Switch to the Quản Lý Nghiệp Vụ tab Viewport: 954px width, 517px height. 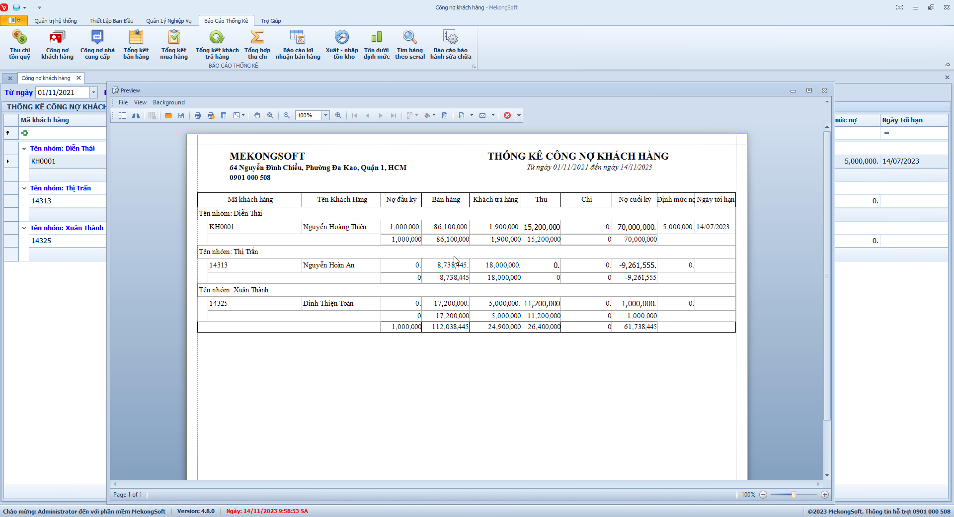click(168, 21)
